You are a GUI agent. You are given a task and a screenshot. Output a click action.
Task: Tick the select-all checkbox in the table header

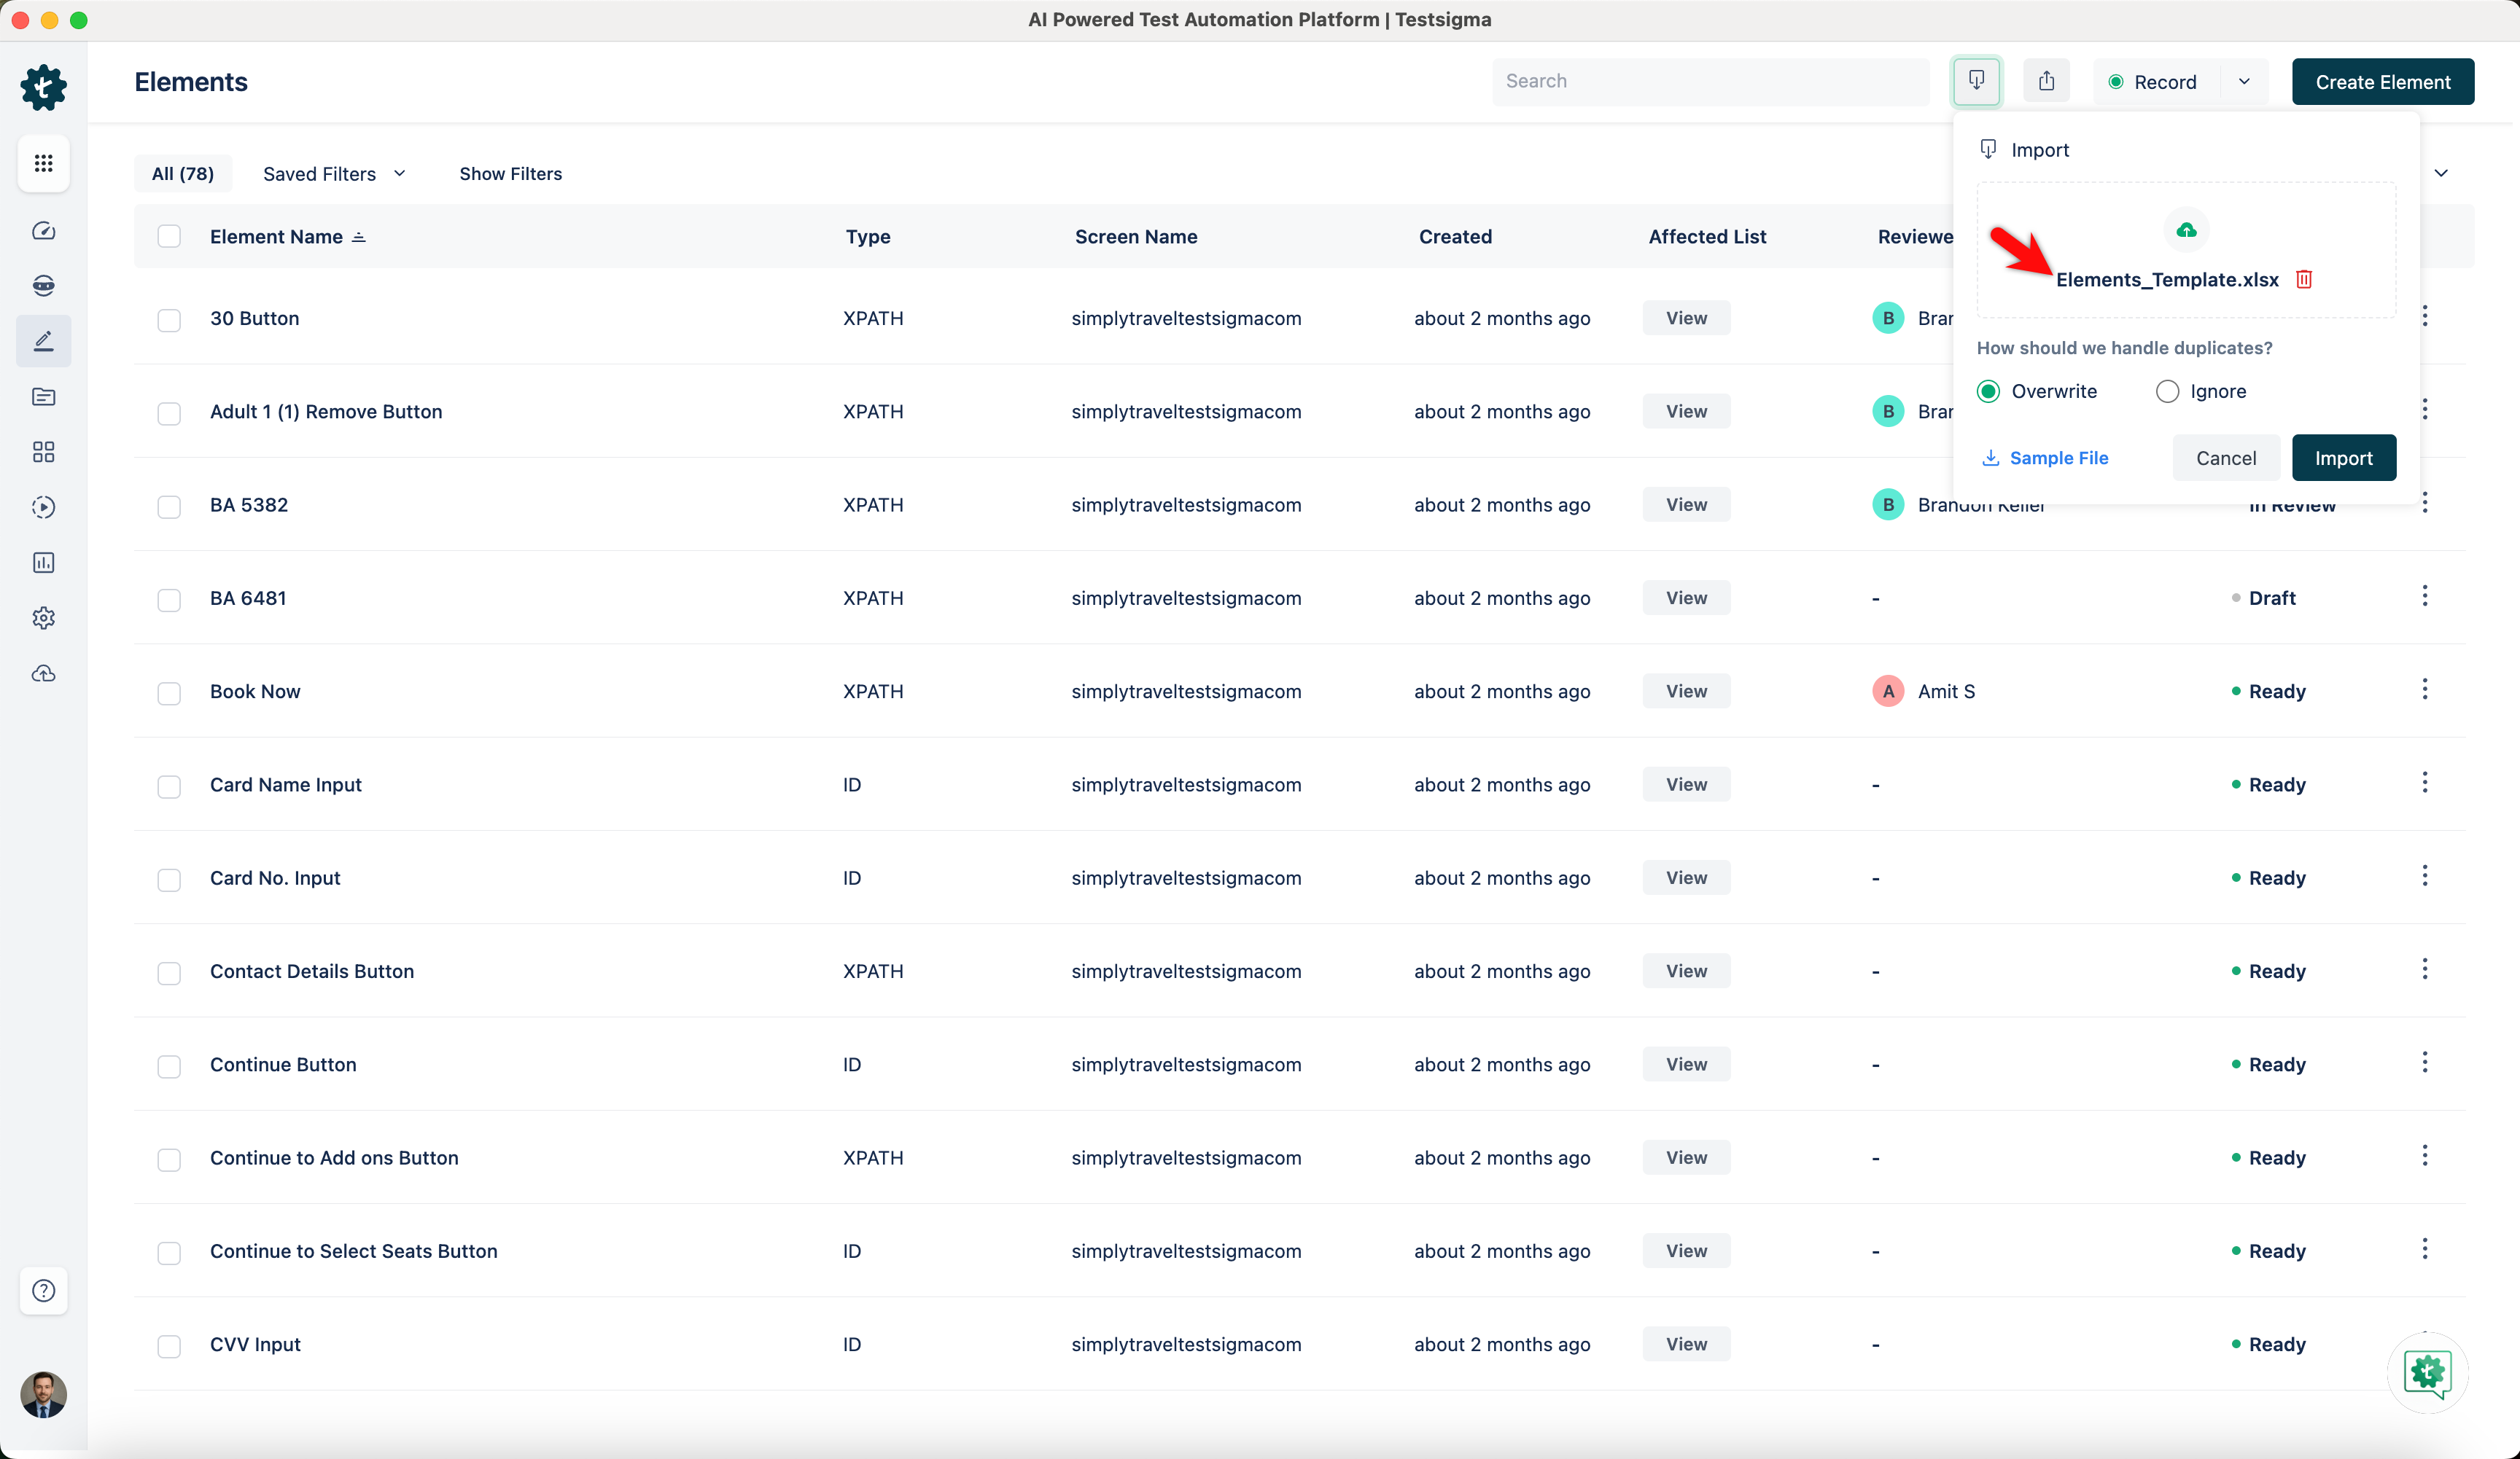169,237
